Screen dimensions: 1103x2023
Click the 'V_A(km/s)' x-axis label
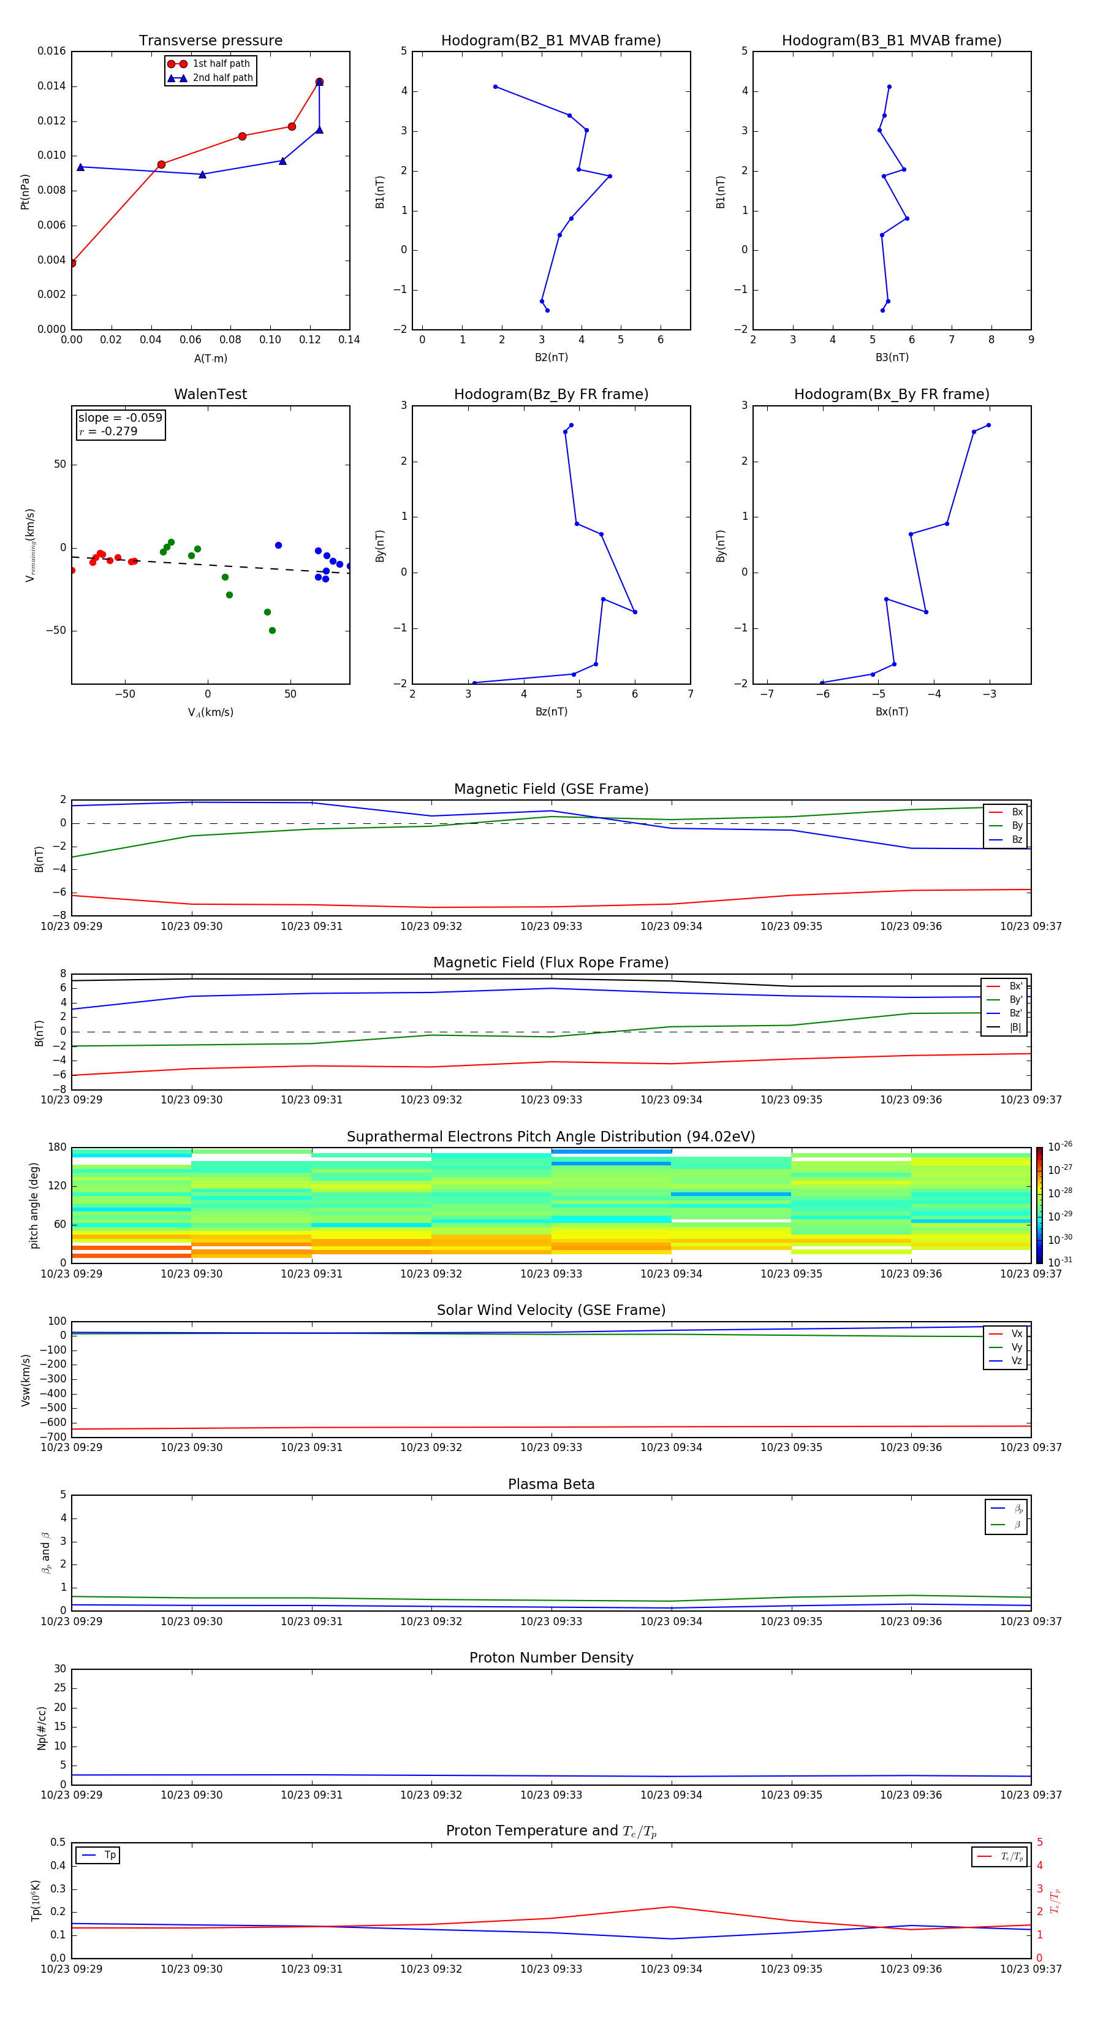click(210, 712)
